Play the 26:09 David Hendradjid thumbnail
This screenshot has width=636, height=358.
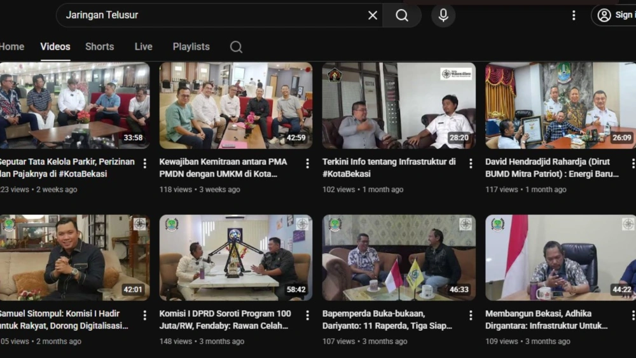point(560,106)
